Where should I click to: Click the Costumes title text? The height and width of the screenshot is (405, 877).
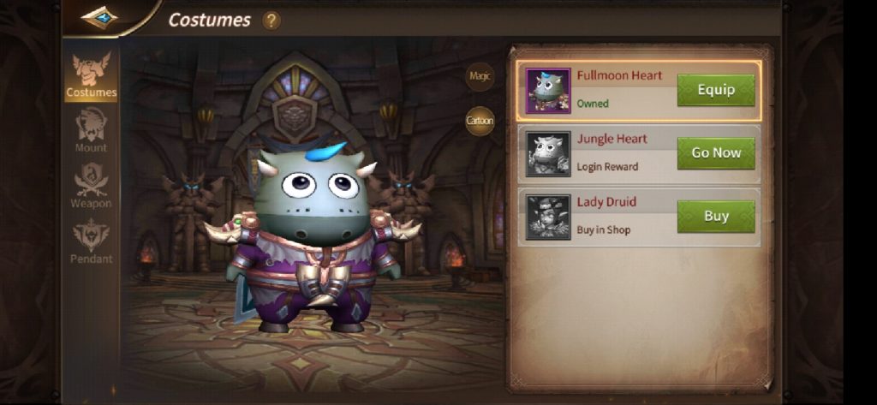(x=209, y=21)
